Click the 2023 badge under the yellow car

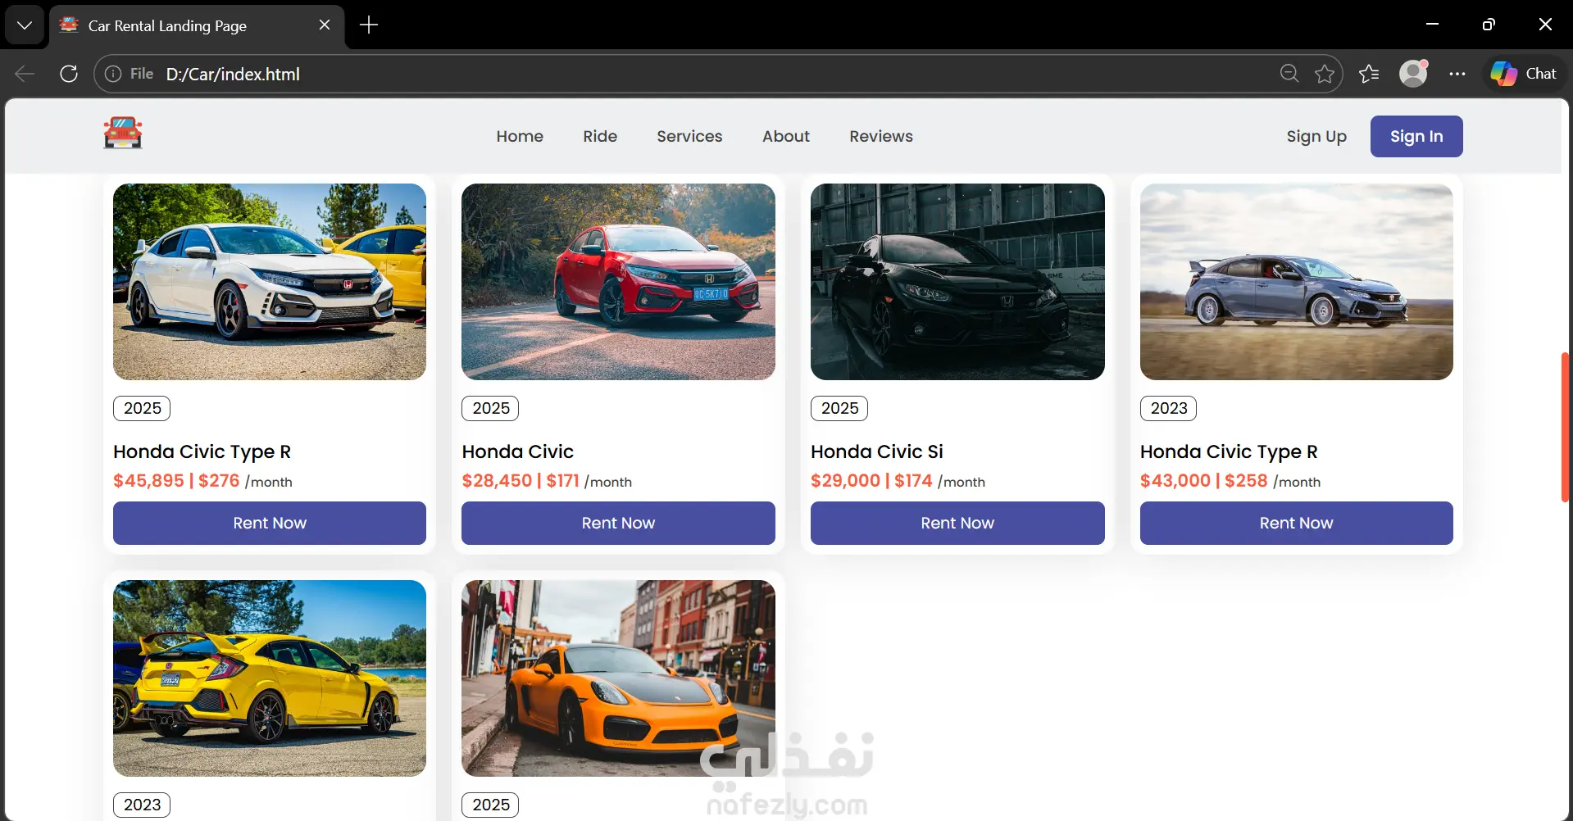142,805
